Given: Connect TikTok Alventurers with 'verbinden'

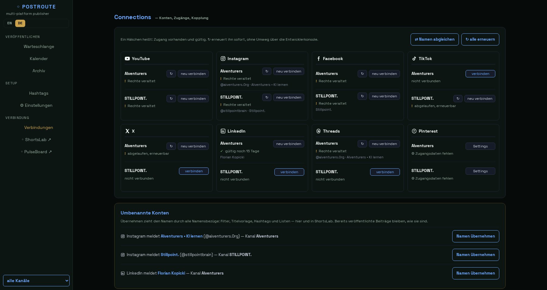Looking at the screenshot, I should 480,74.
